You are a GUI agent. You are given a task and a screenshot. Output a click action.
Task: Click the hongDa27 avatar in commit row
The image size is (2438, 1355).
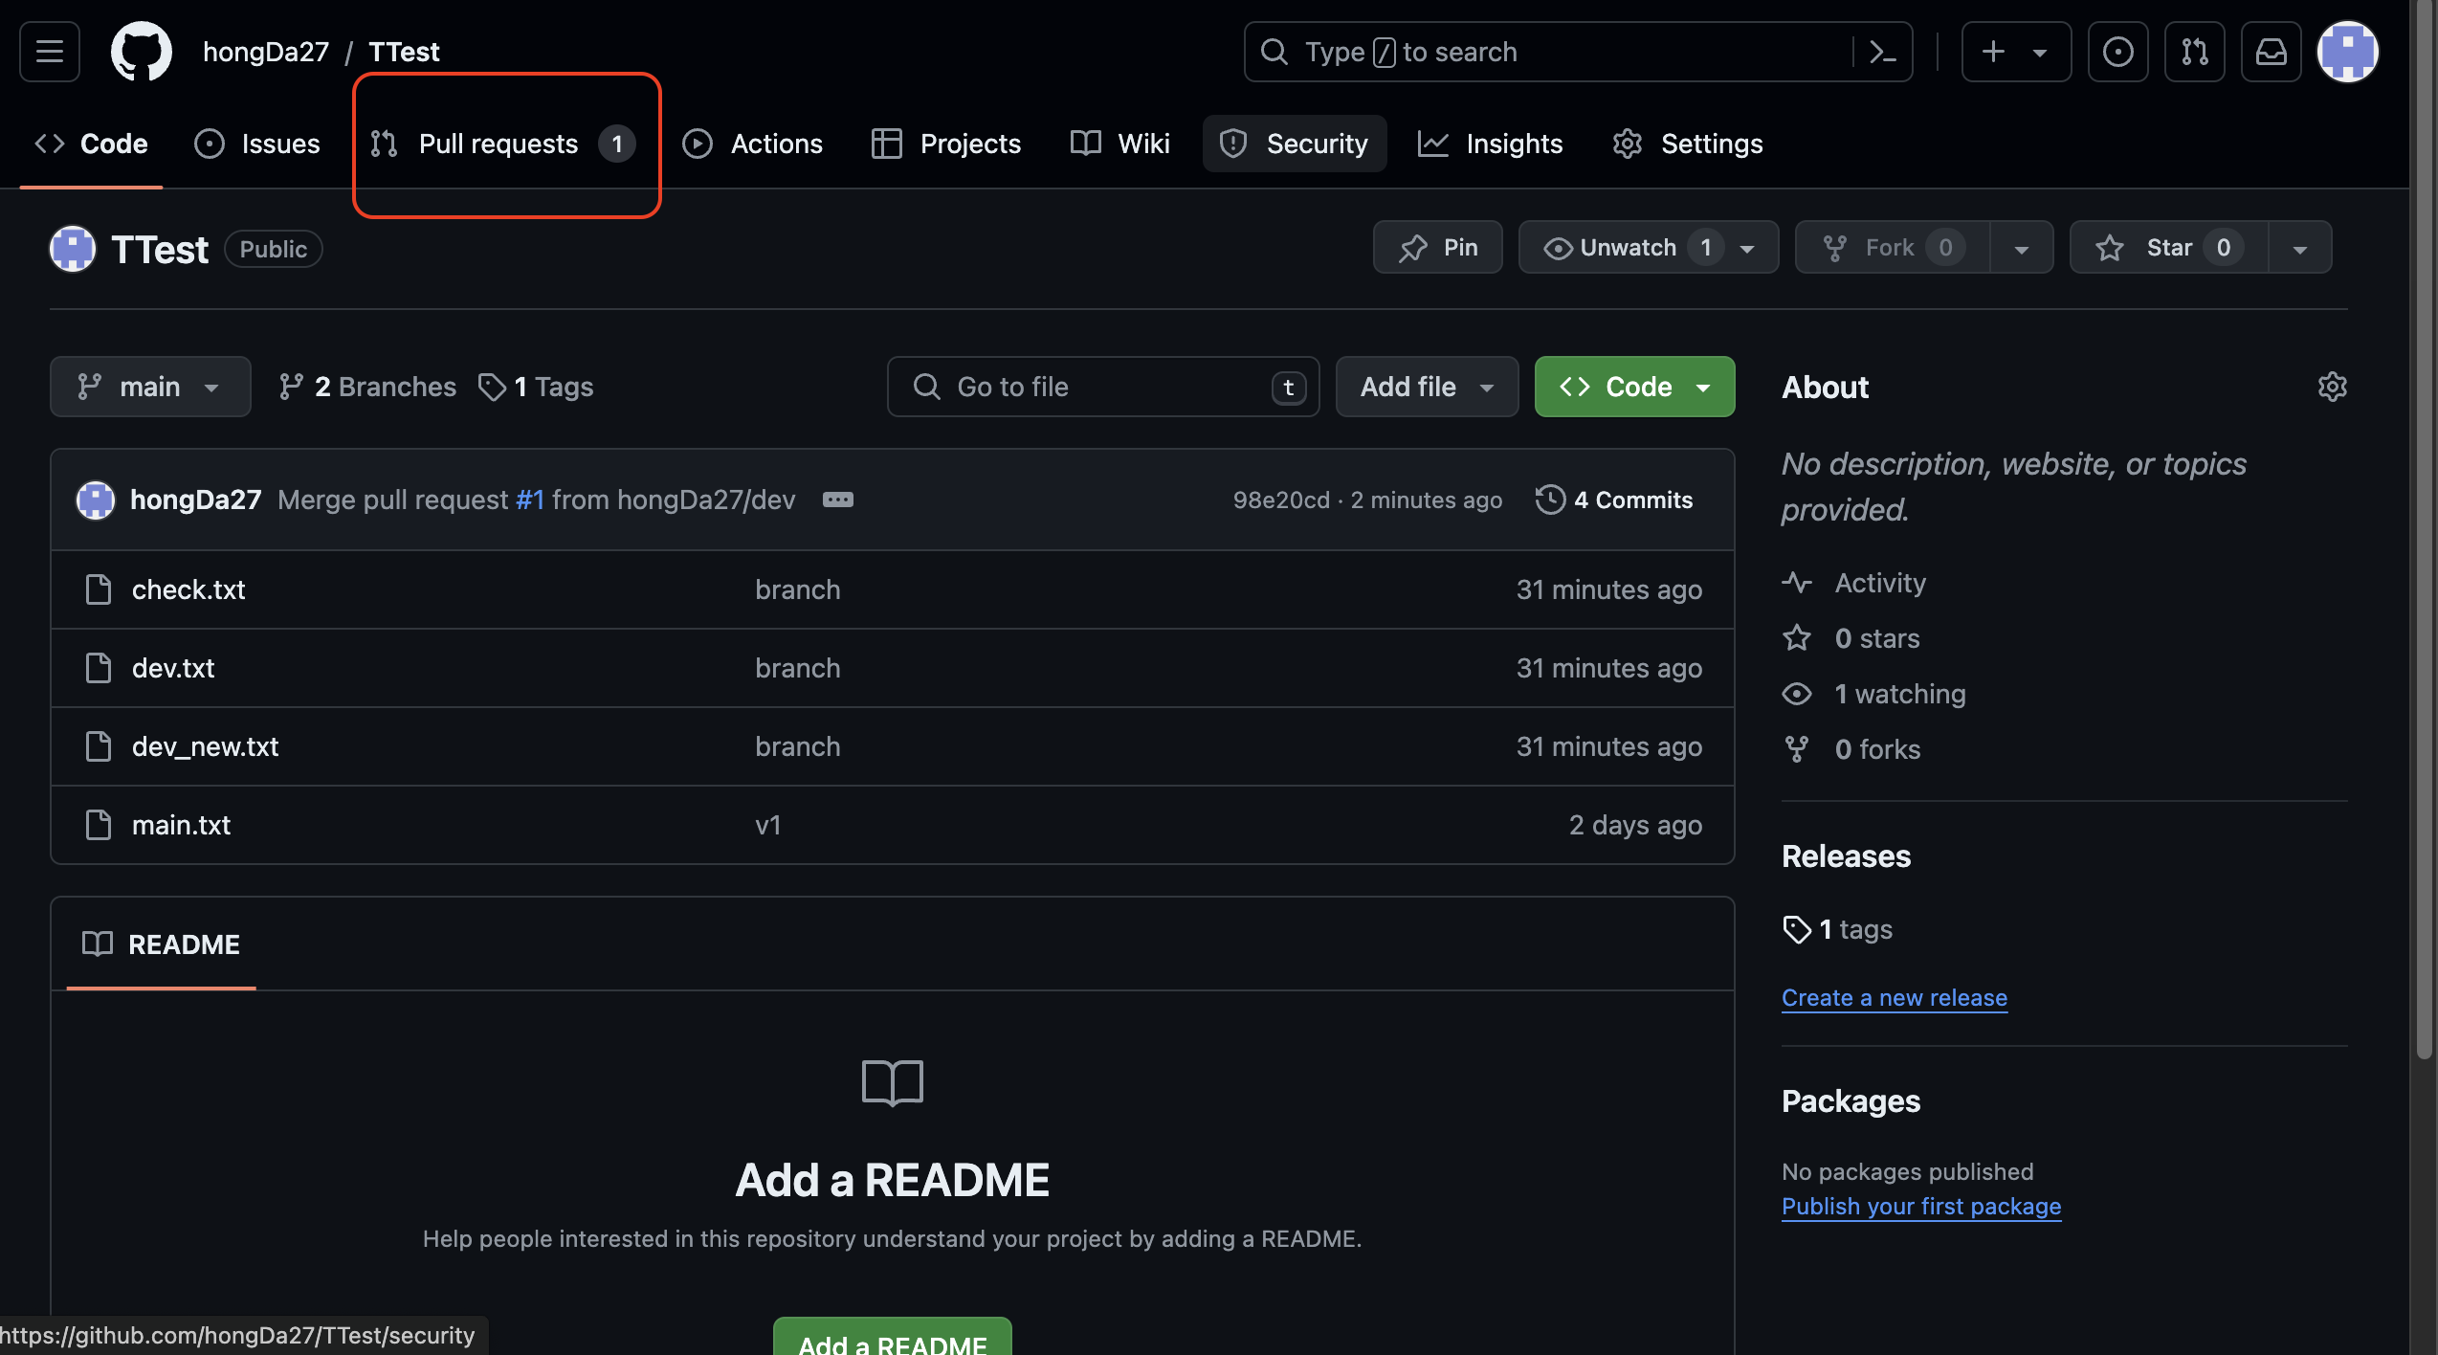tap(96, 500)
